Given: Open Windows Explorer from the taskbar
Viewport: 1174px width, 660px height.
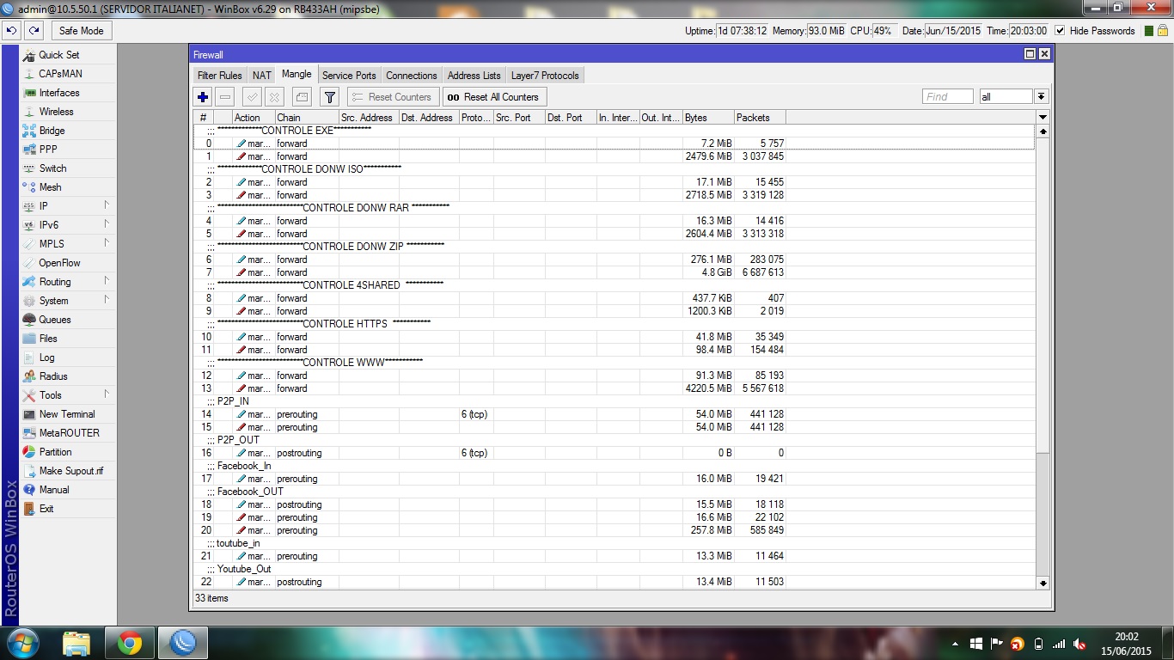Looking at the screenshot, I should coord(76,642).
